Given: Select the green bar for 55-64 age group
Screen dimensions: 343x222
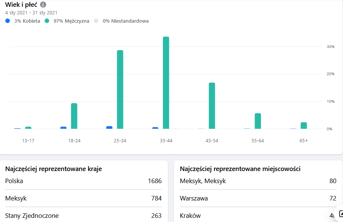Looking at the screenshot, I should [x=258, y=121].
